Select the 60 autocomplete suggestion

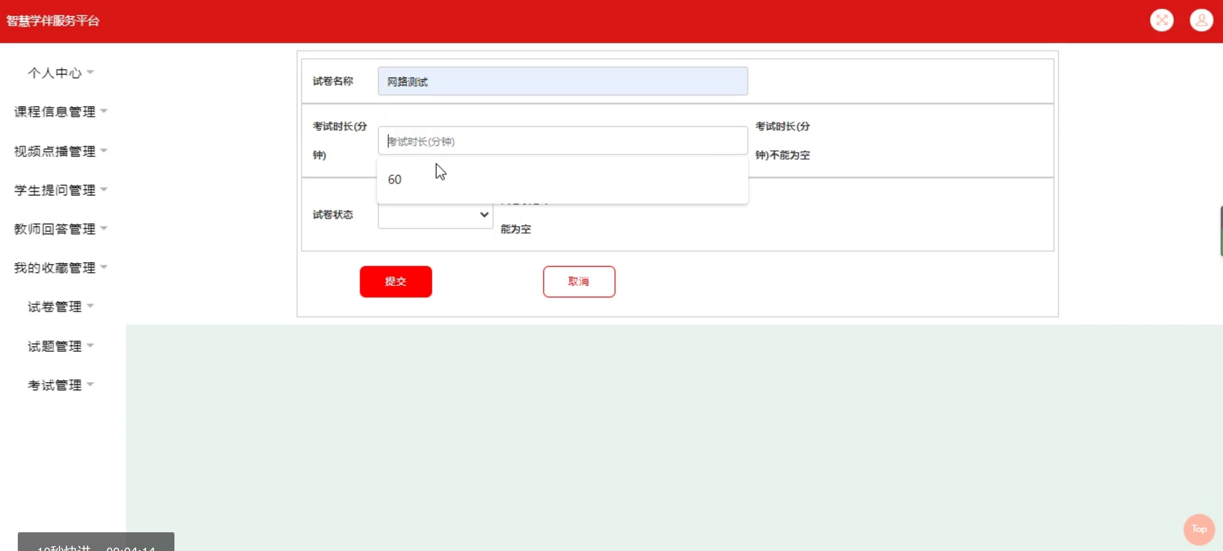(395, 180)
